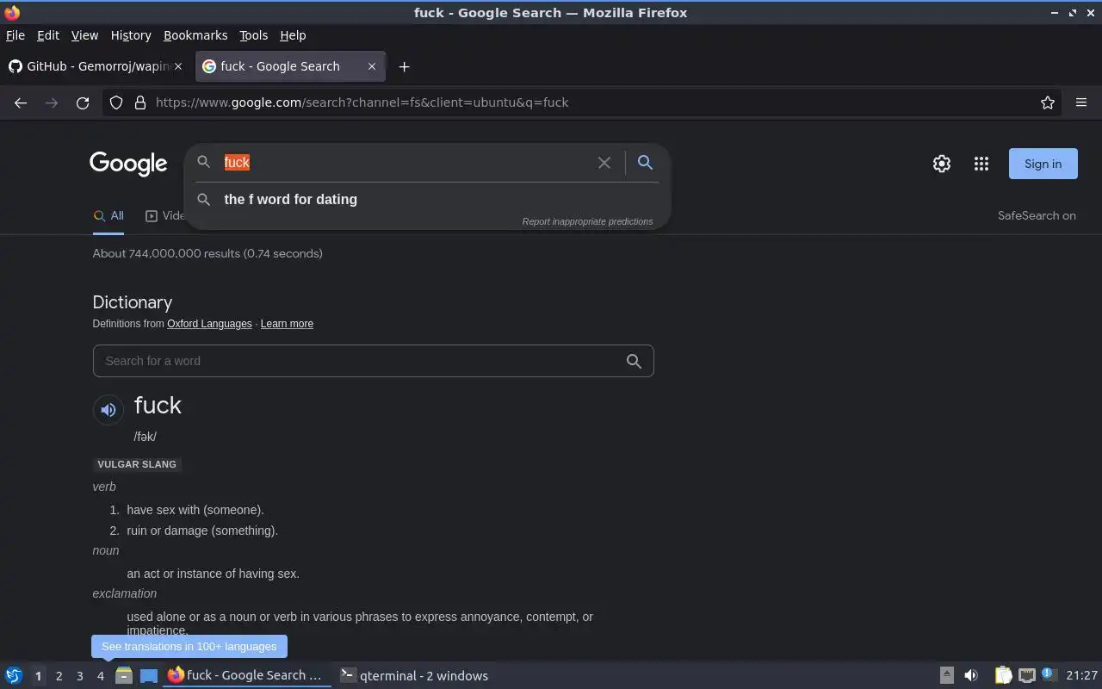Screen dimensions: 1102x689
Task: Click the forward navigation arrow
Action: coord(52,102)
